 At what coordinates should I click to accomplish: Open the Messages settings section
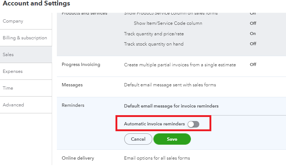pyautogui.click(x=72, y=85)
